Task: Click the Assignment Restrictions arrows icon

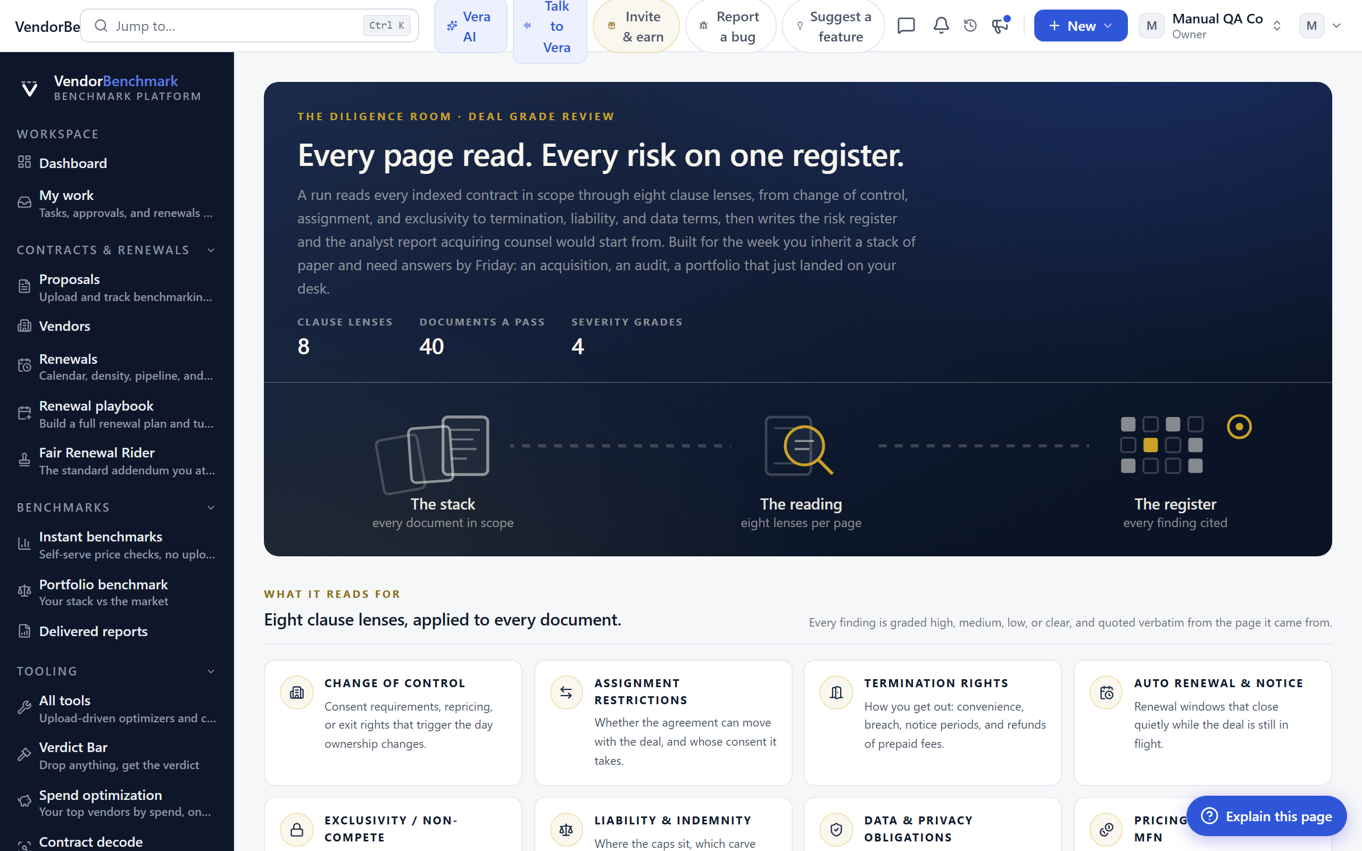Action: [566, 693]
